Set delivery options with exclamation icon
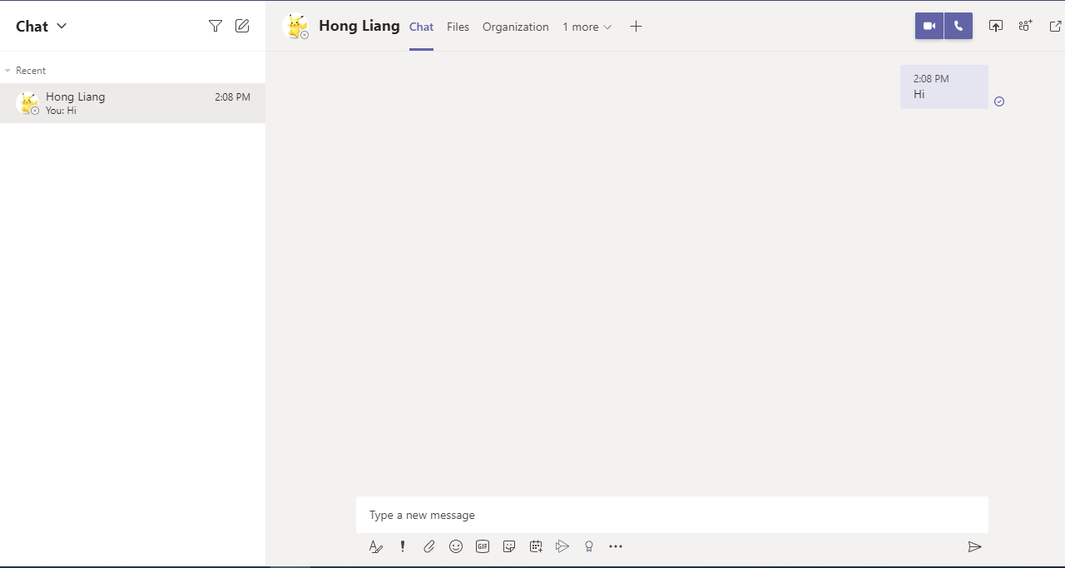Image resolution: width=1065 pixels, height=568 pixels. [403, 546]
